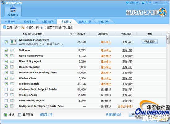170x124 pixels.
Task: Open the 游戏优化 home icon
Action: click(x=13, y=9)
